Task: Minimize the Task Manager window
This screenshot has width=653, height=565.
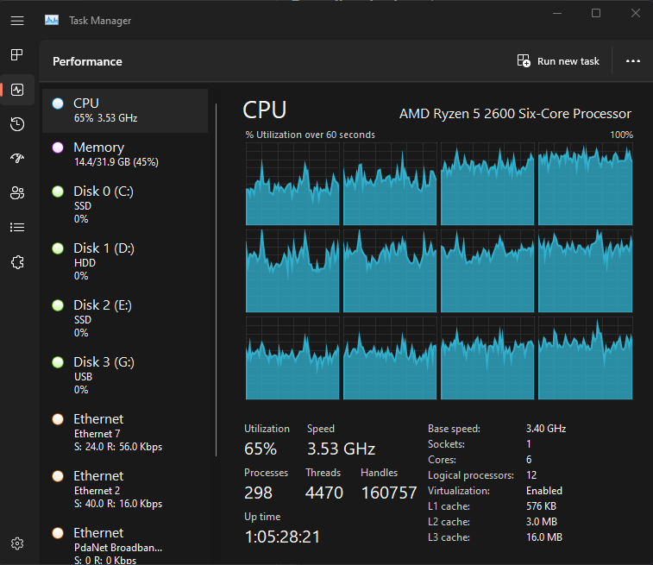Action: pyautogui.click(x=557, y=13)
